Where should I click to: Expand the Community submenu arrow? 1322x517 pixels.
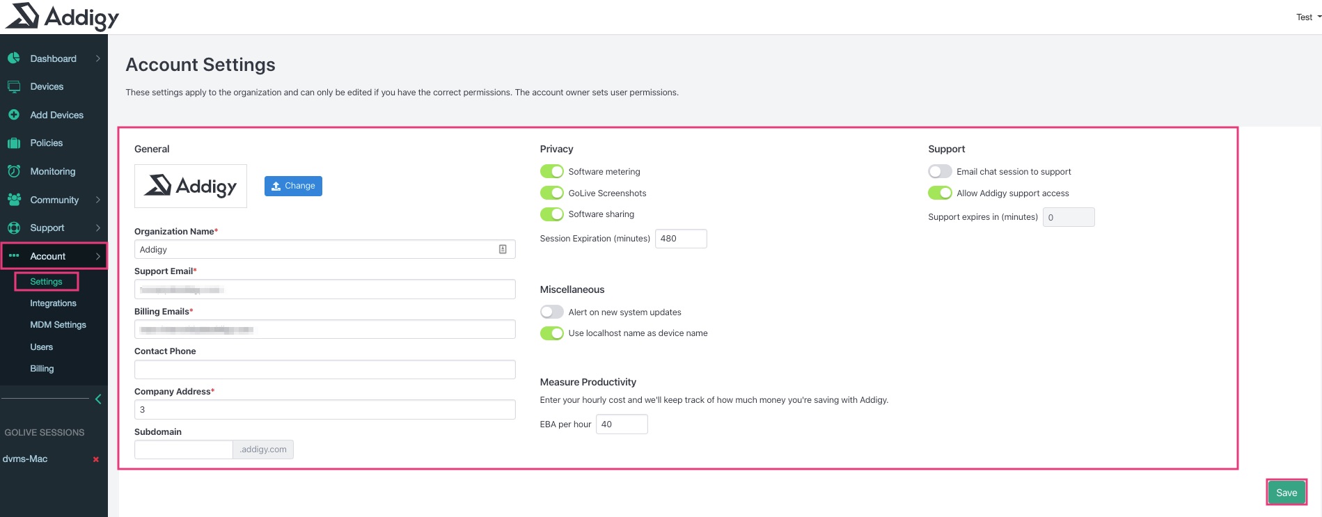tap(98, 200)
